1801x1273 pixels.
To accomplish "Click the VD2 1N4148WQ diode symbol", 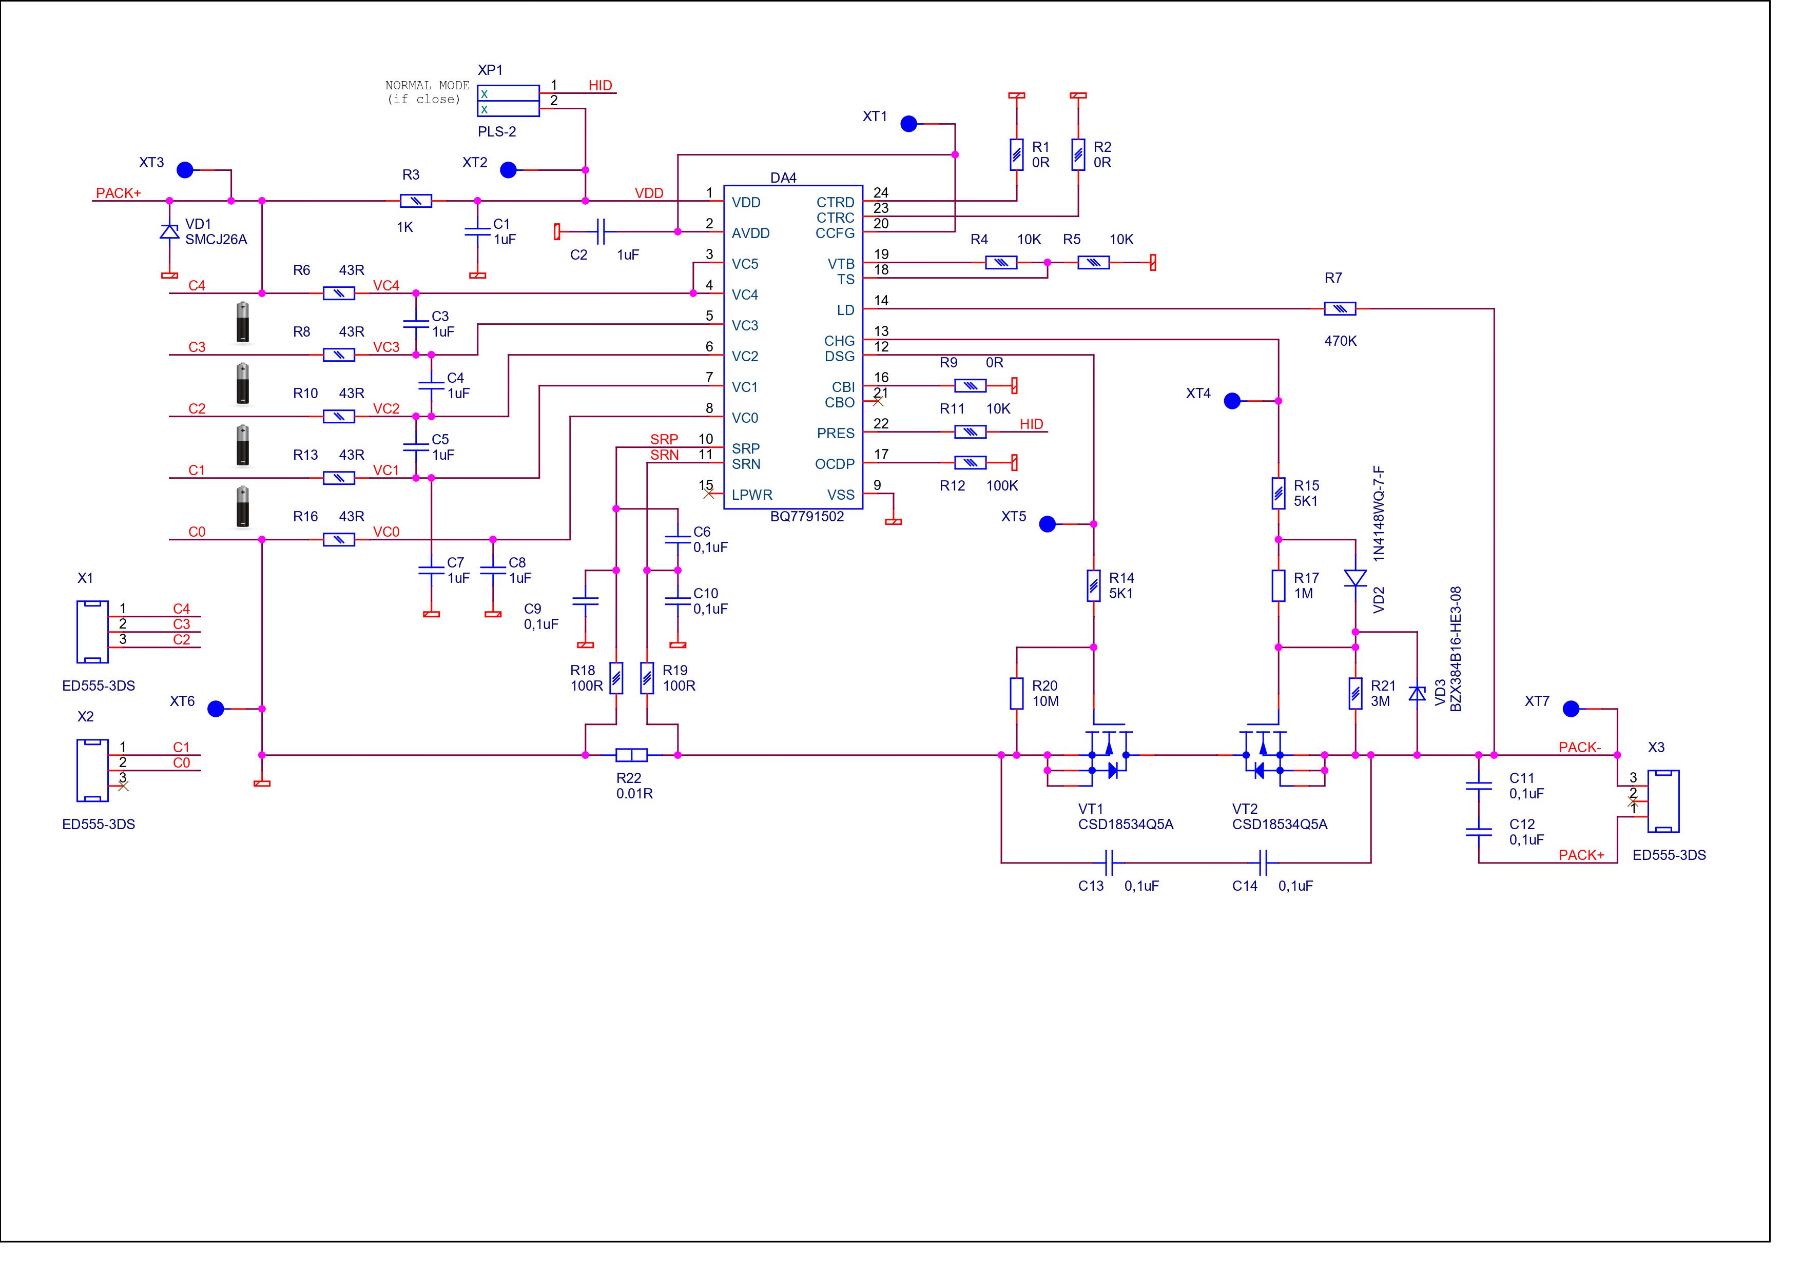I will [1354, 578].
